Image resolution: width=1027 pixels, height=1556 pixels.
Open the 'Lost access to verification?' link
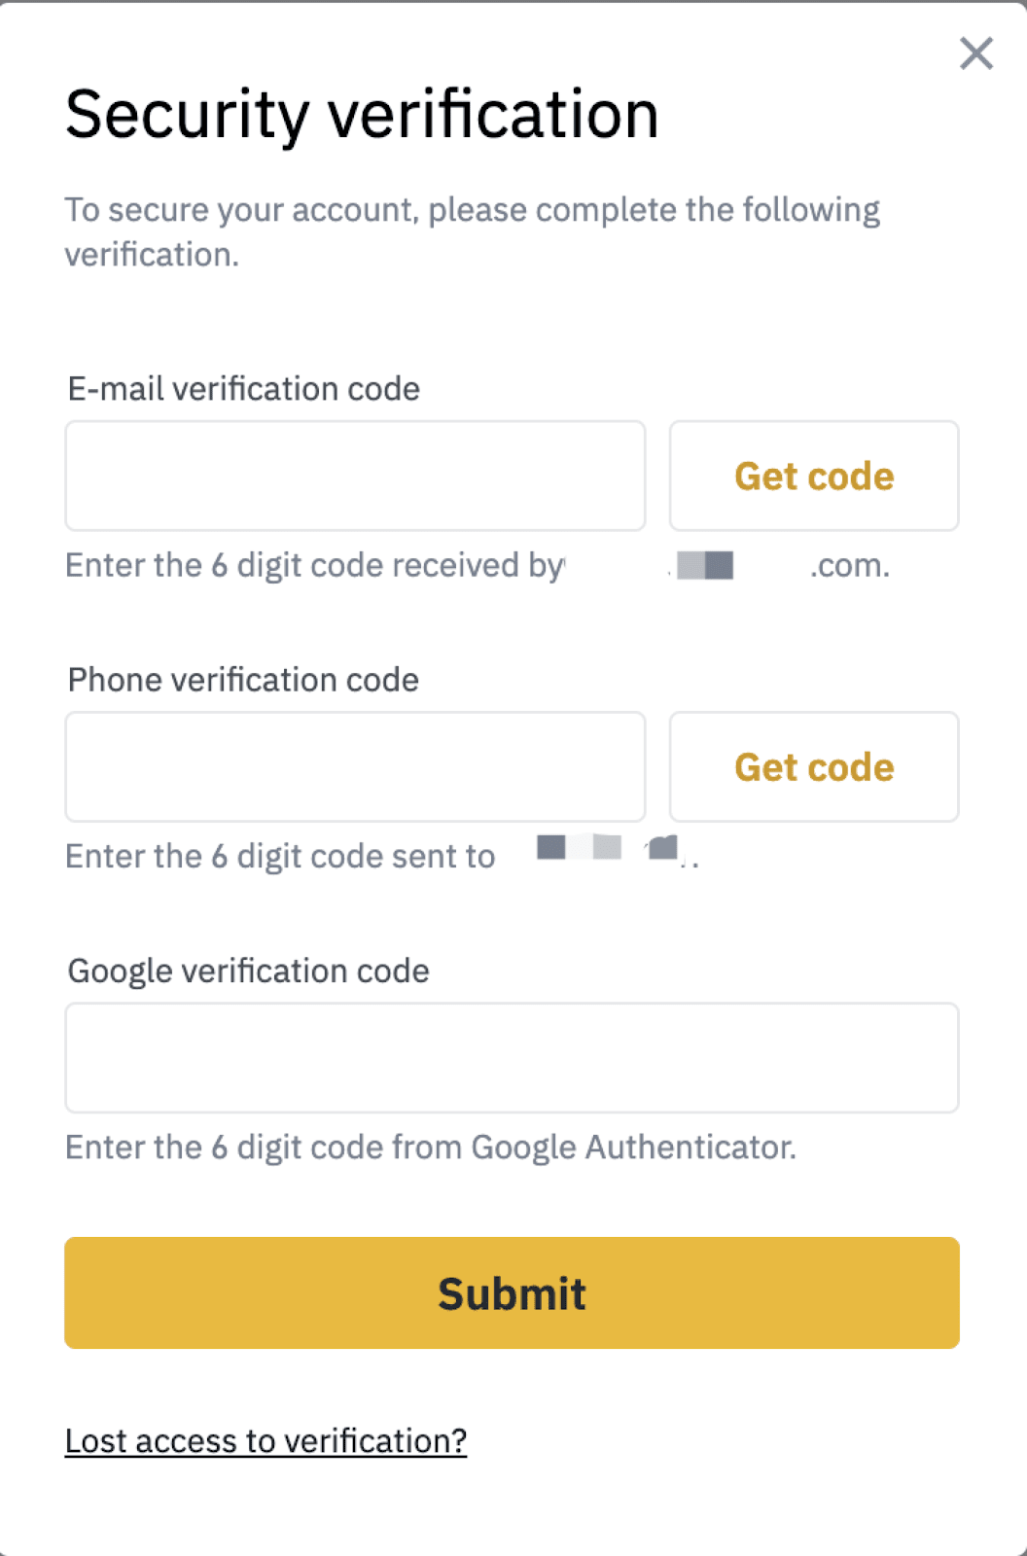pyautogui.click(x=266, y=1440)
